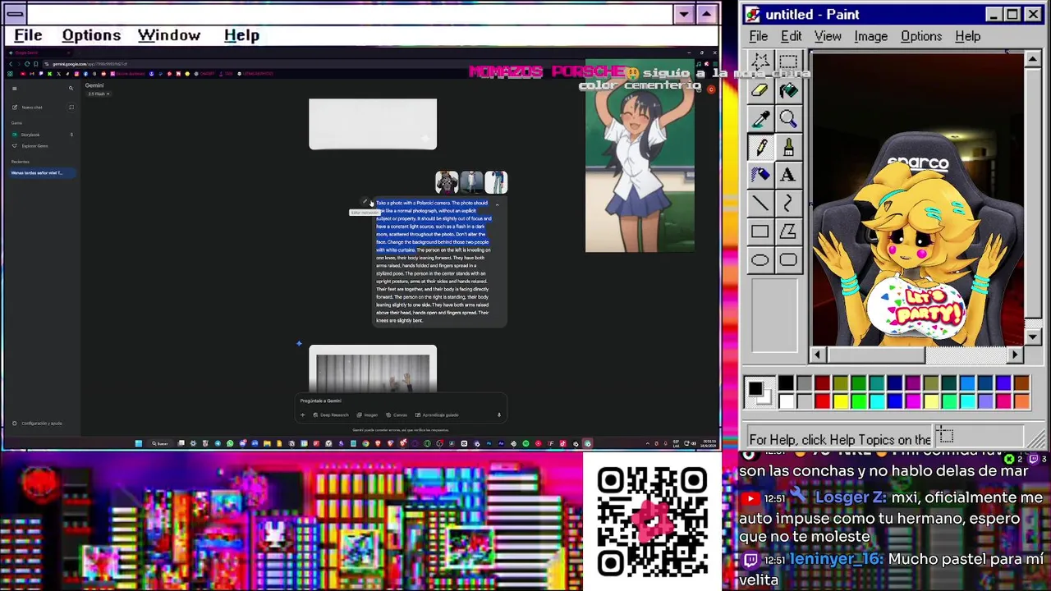Open the outer window File menu
1051x591 pixels.
(x=28, y=35)
